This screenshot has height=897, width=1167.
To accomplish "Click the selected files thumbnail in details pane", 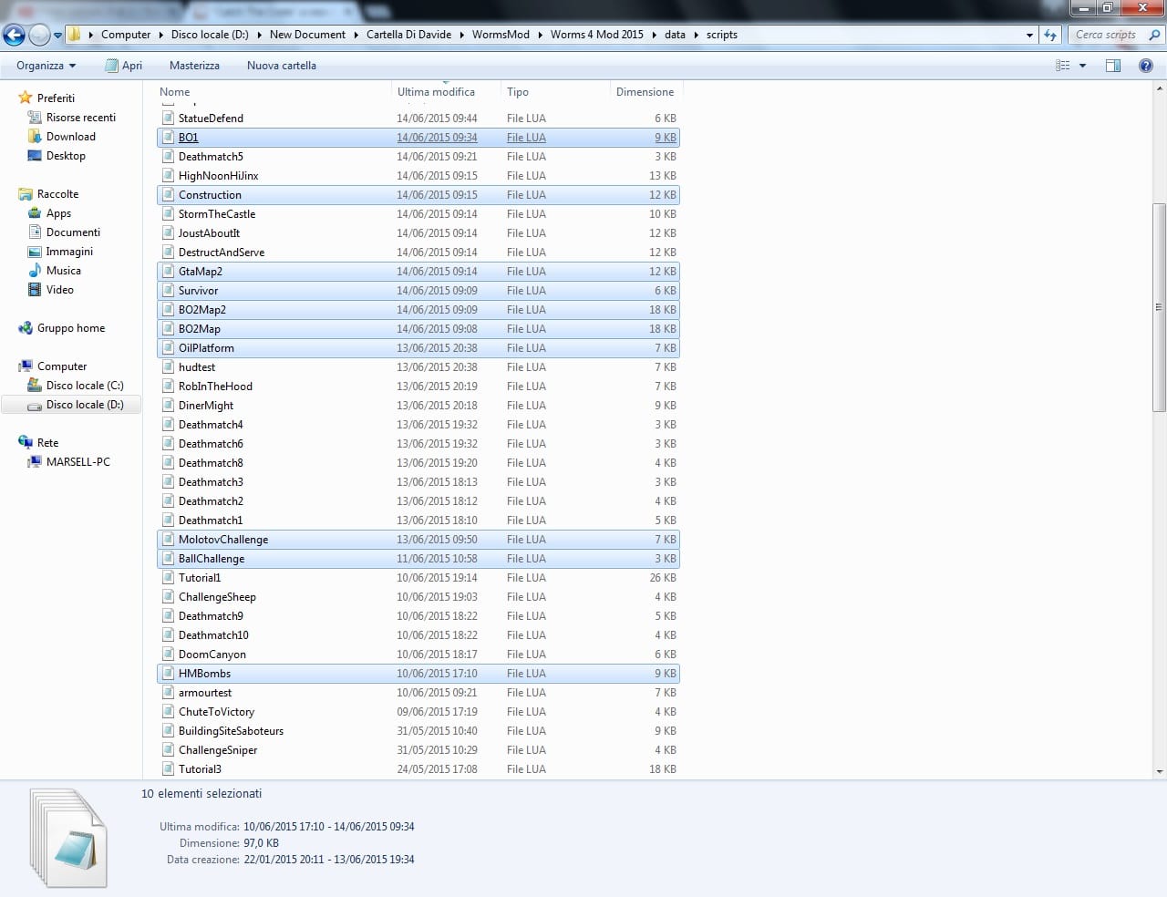I will (x=68, y=839).
